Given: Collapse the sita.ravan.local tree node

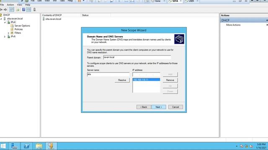Looking at the screenshot, I should point(1,19).
